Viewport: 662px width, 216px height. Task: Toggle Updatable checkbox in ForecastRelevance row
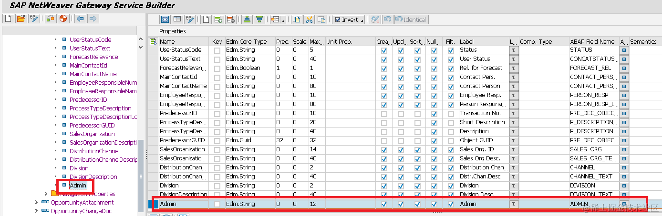[401, 69]
